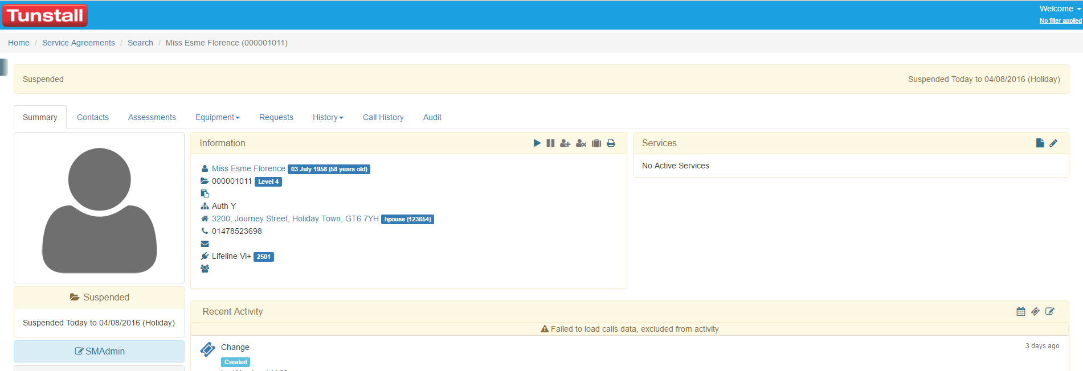The image size is (1083, 371).
Task: Open the calendar icon in Recent Activity
Action: tap(1020, 312)
